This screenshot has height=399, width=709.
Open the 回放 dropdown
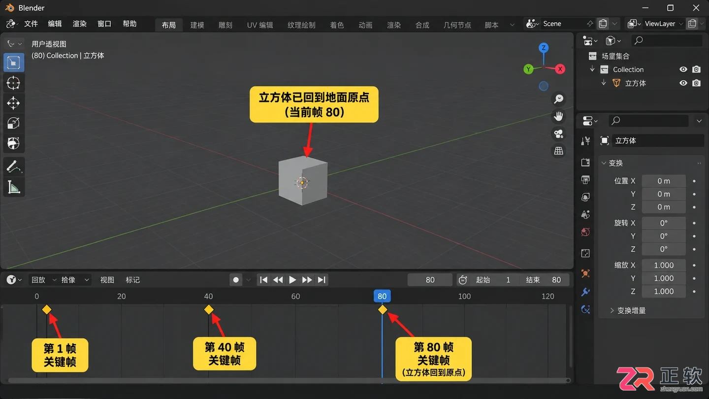pyautogui.click(x=43, y=280)
